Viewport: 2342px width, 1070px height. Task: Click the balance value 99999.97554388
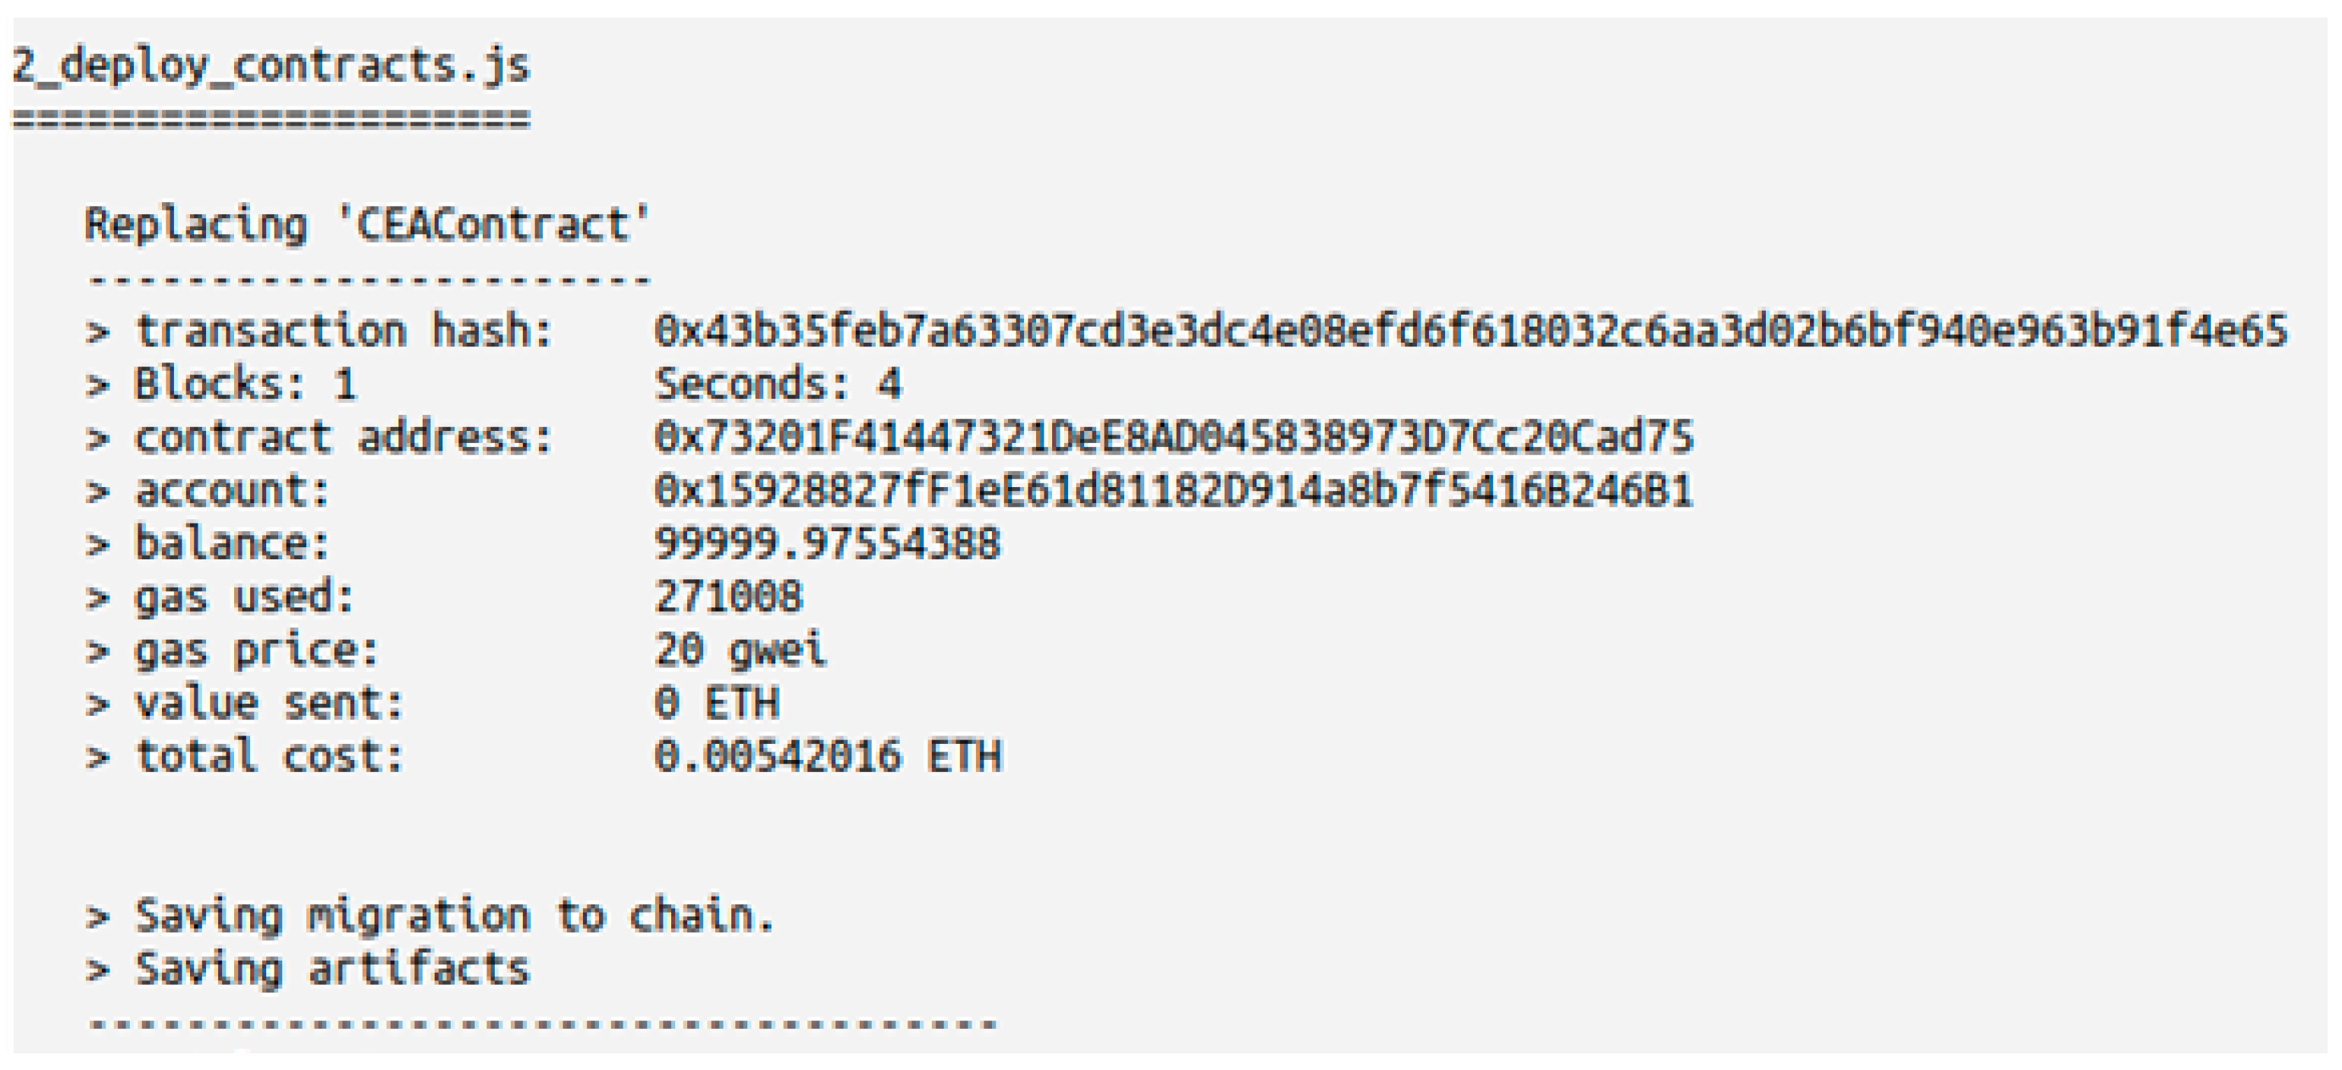point(827,545)
